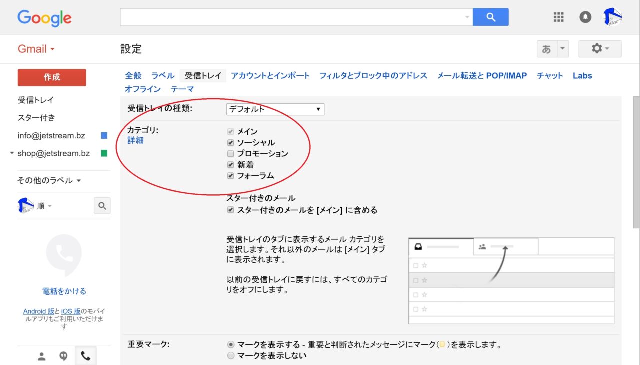Select the phone calls icon tab
The width and height of the screenshot is (640, 365).
[x=85, y=356]
